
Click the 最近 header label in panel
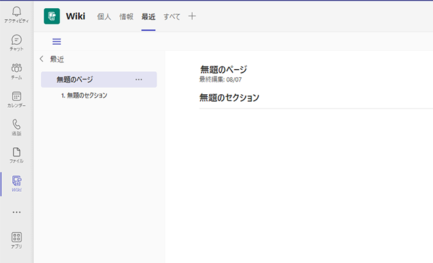[x=57, y=59]
